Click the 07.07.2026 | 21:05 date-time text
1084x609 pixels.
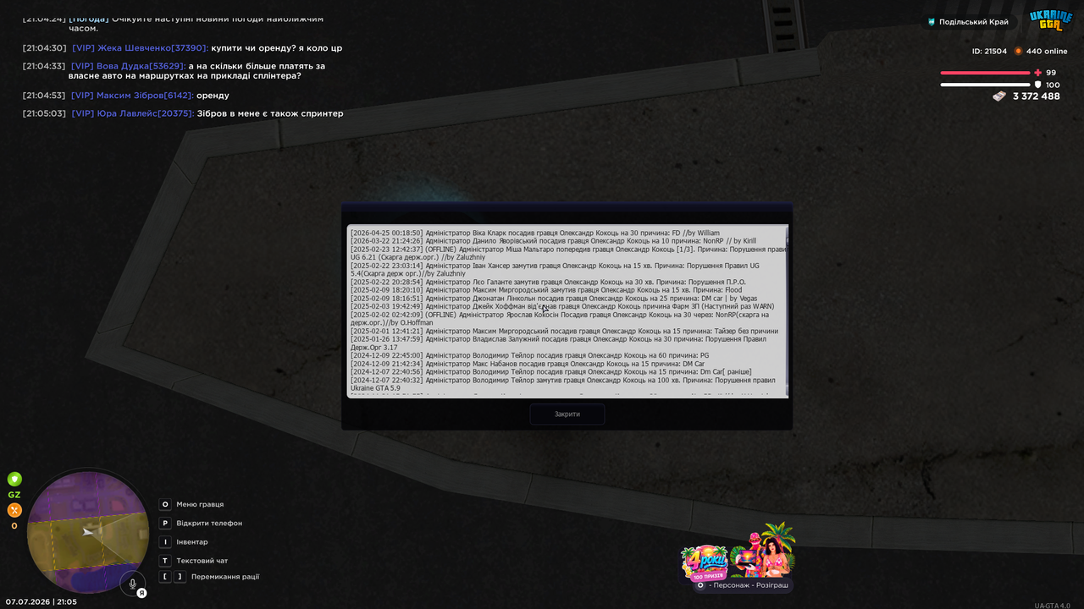pyautogui.click(x=41, y=601)
